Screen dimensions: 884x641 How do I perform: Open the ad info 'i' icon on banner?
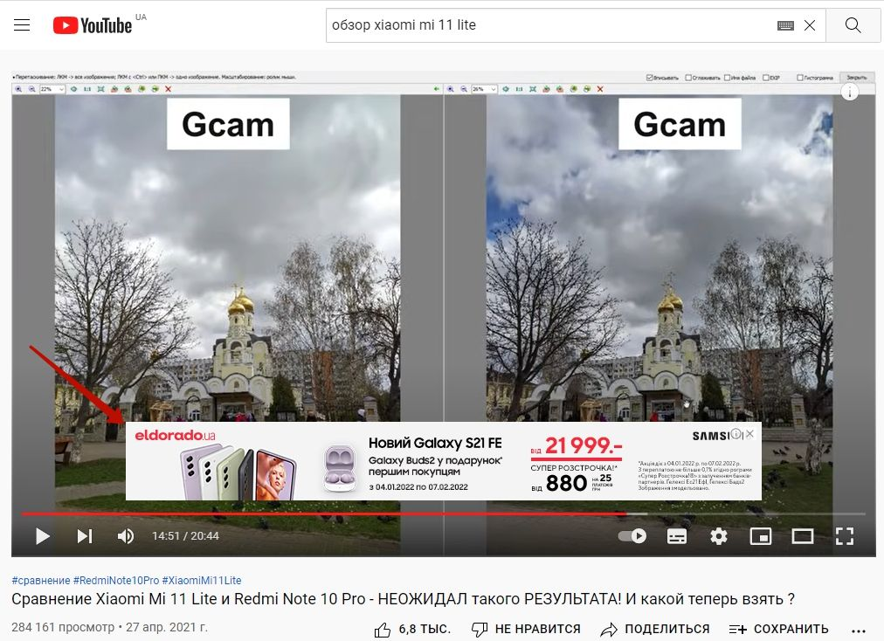click(736, 433)
